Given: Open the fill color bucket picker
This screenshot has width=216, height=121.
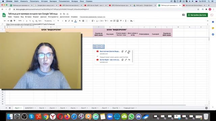Looking at the screenshot, I should pos(80,21).
